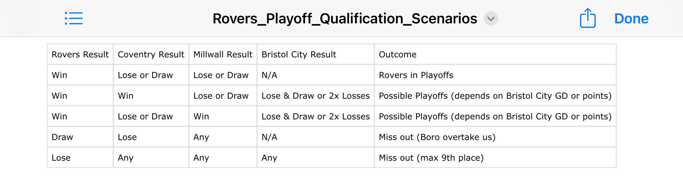Select Draw in the Rovers Result column
683x187 pixels.
(62, 137)
